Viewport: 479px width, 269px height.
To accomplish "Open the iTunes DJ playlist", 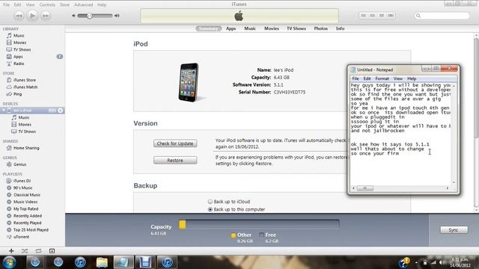I will pyautogui.click(x=22, y=181).
